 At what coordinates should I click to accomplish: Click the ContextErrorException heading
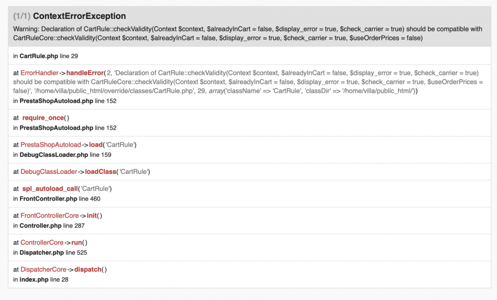pyautogui.click(x=79, y=16)
